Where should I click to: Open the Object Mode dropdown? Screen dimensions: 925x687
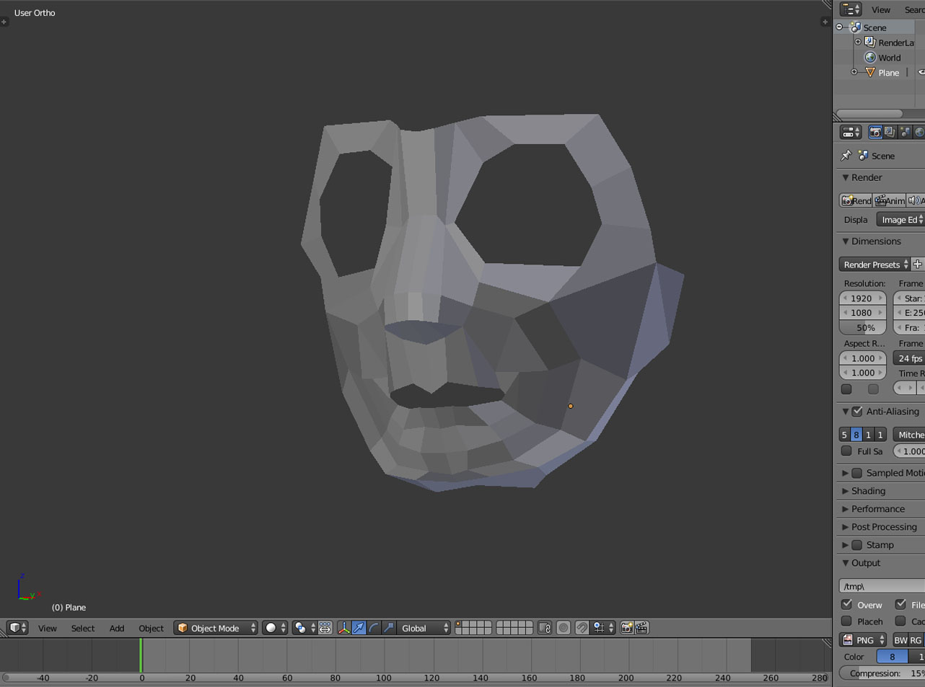(x=216, y=628)
